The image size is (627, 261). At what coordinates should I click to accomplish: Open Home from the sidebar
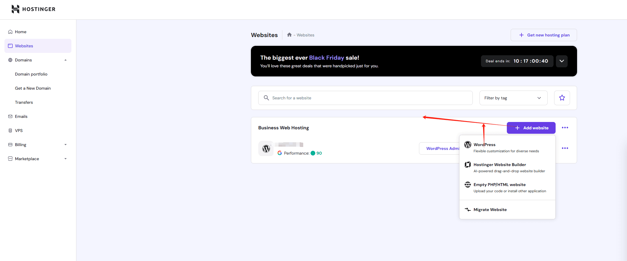pyautogui.click(x=38, y=32)
